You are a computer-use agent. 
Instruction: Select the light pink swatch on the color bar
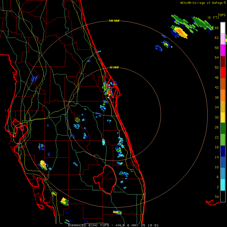pos(223,39)
